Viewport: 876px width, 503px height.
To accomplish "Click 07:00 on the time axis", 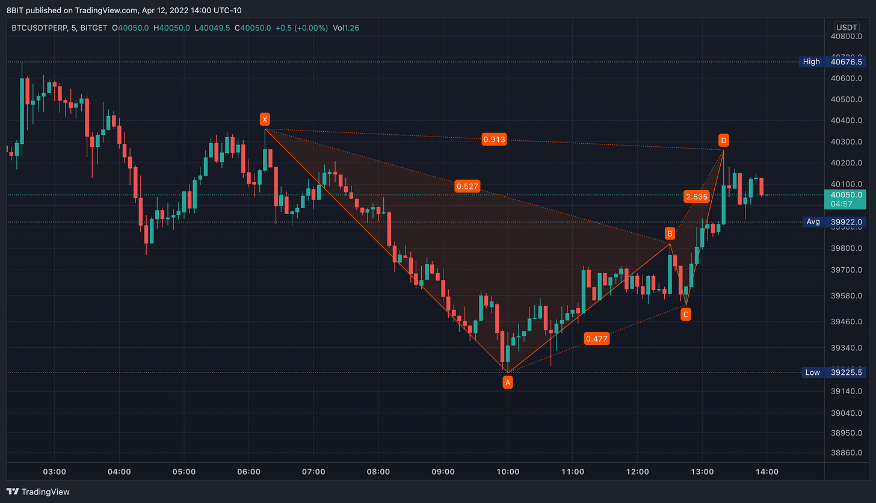I will (x=313, y=471).
